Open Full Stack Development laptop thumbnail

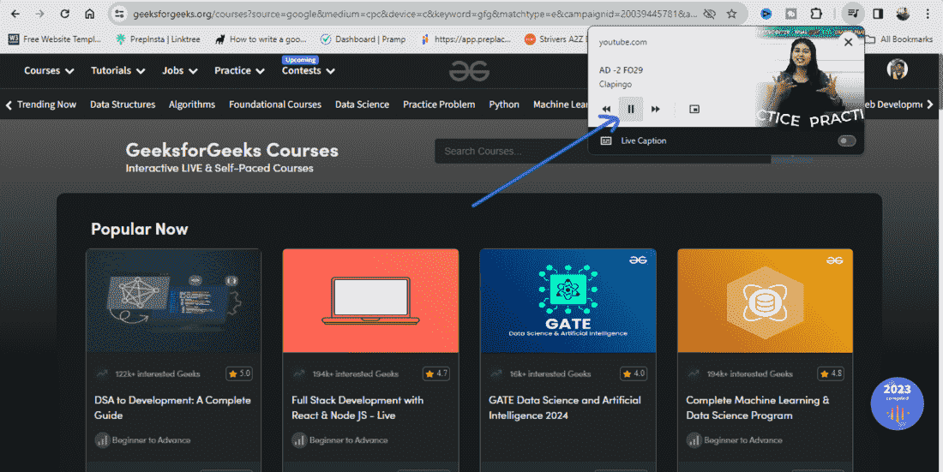370,301
